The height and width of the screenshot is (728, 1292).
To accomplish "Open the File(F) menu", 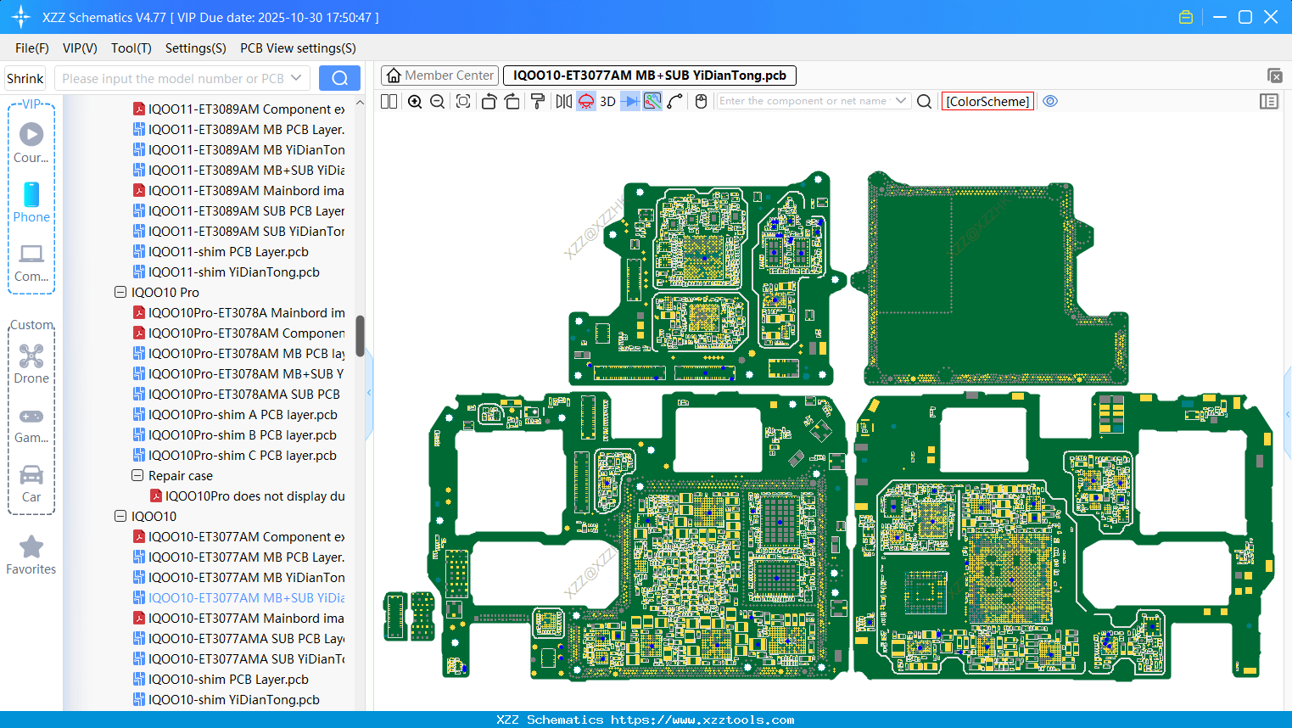I will click(32, 48).
